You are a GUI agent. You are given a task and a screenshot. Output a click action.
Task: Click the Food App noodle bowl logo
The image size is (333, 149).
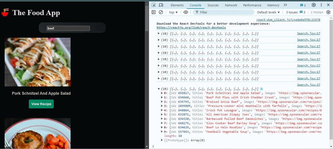(x=5, y=12)
